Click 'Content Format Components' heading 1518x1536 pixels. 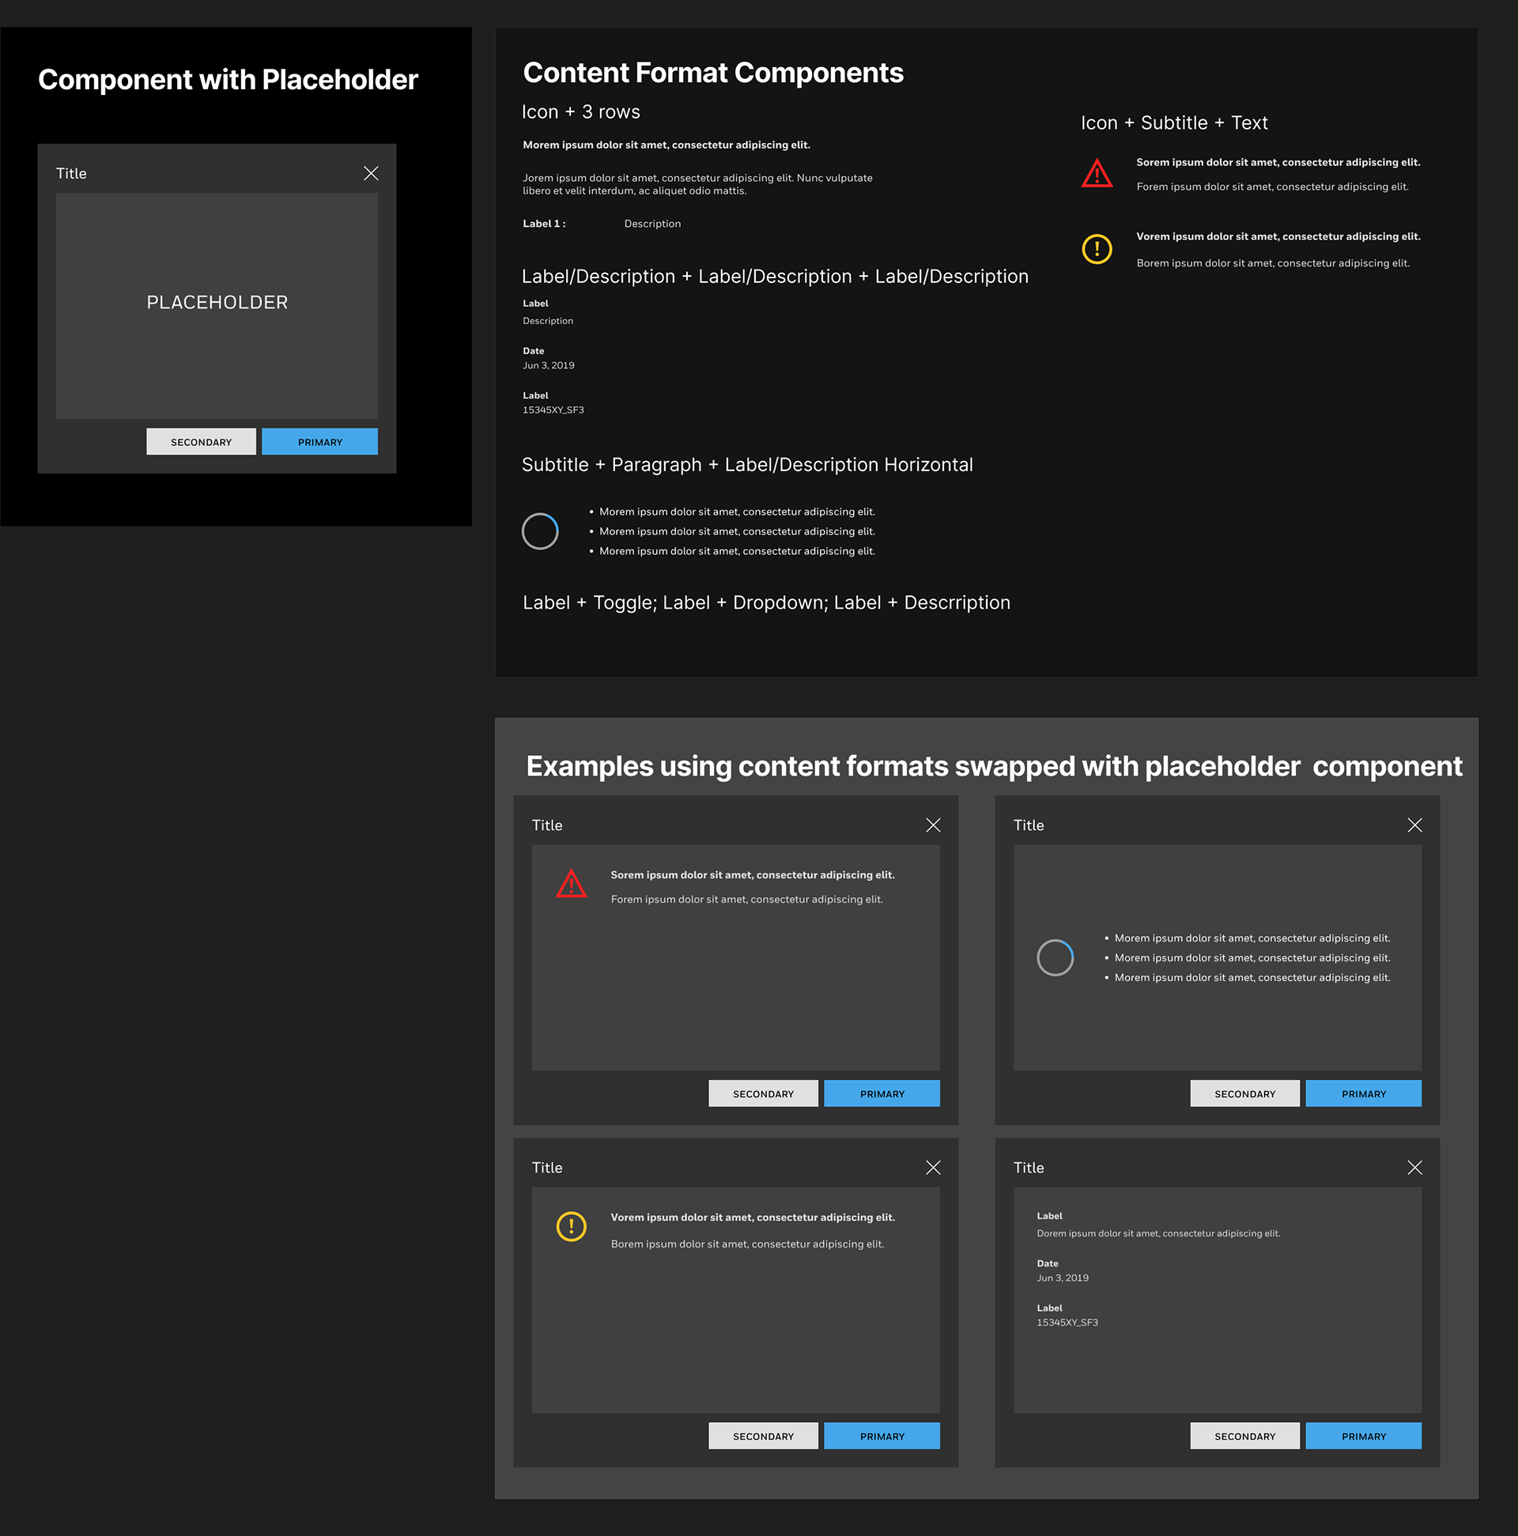[712, 74]
